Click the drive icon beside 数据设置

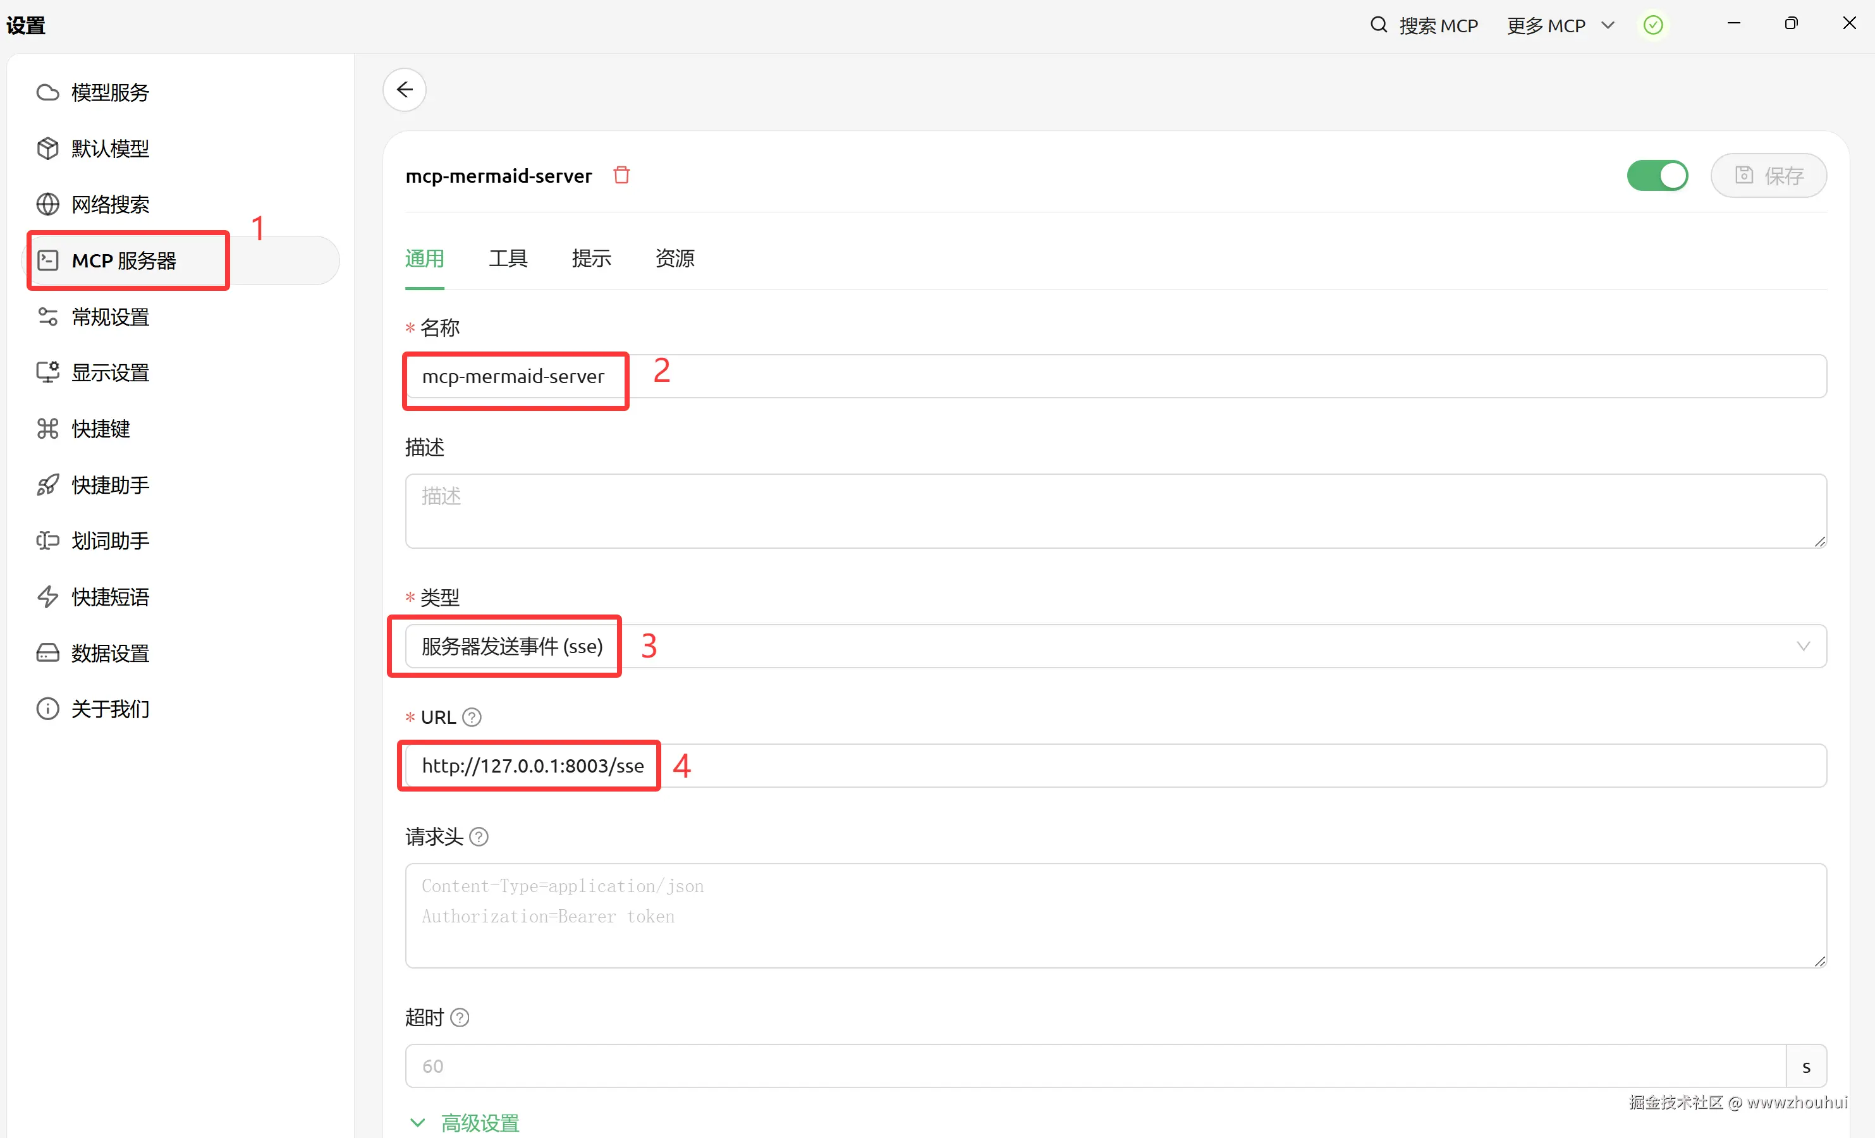pos(47,653)
